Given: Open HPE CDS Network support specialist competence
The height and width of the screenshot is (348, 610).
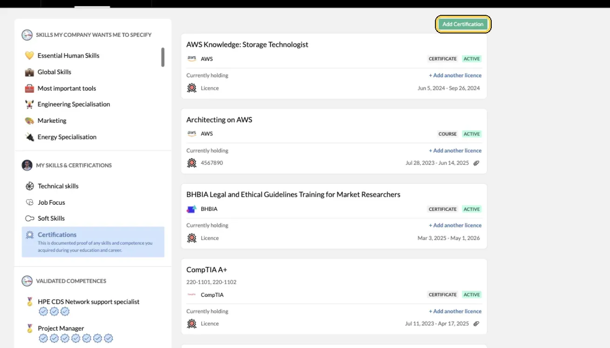Looking at the screenshot, I should 88,302.
